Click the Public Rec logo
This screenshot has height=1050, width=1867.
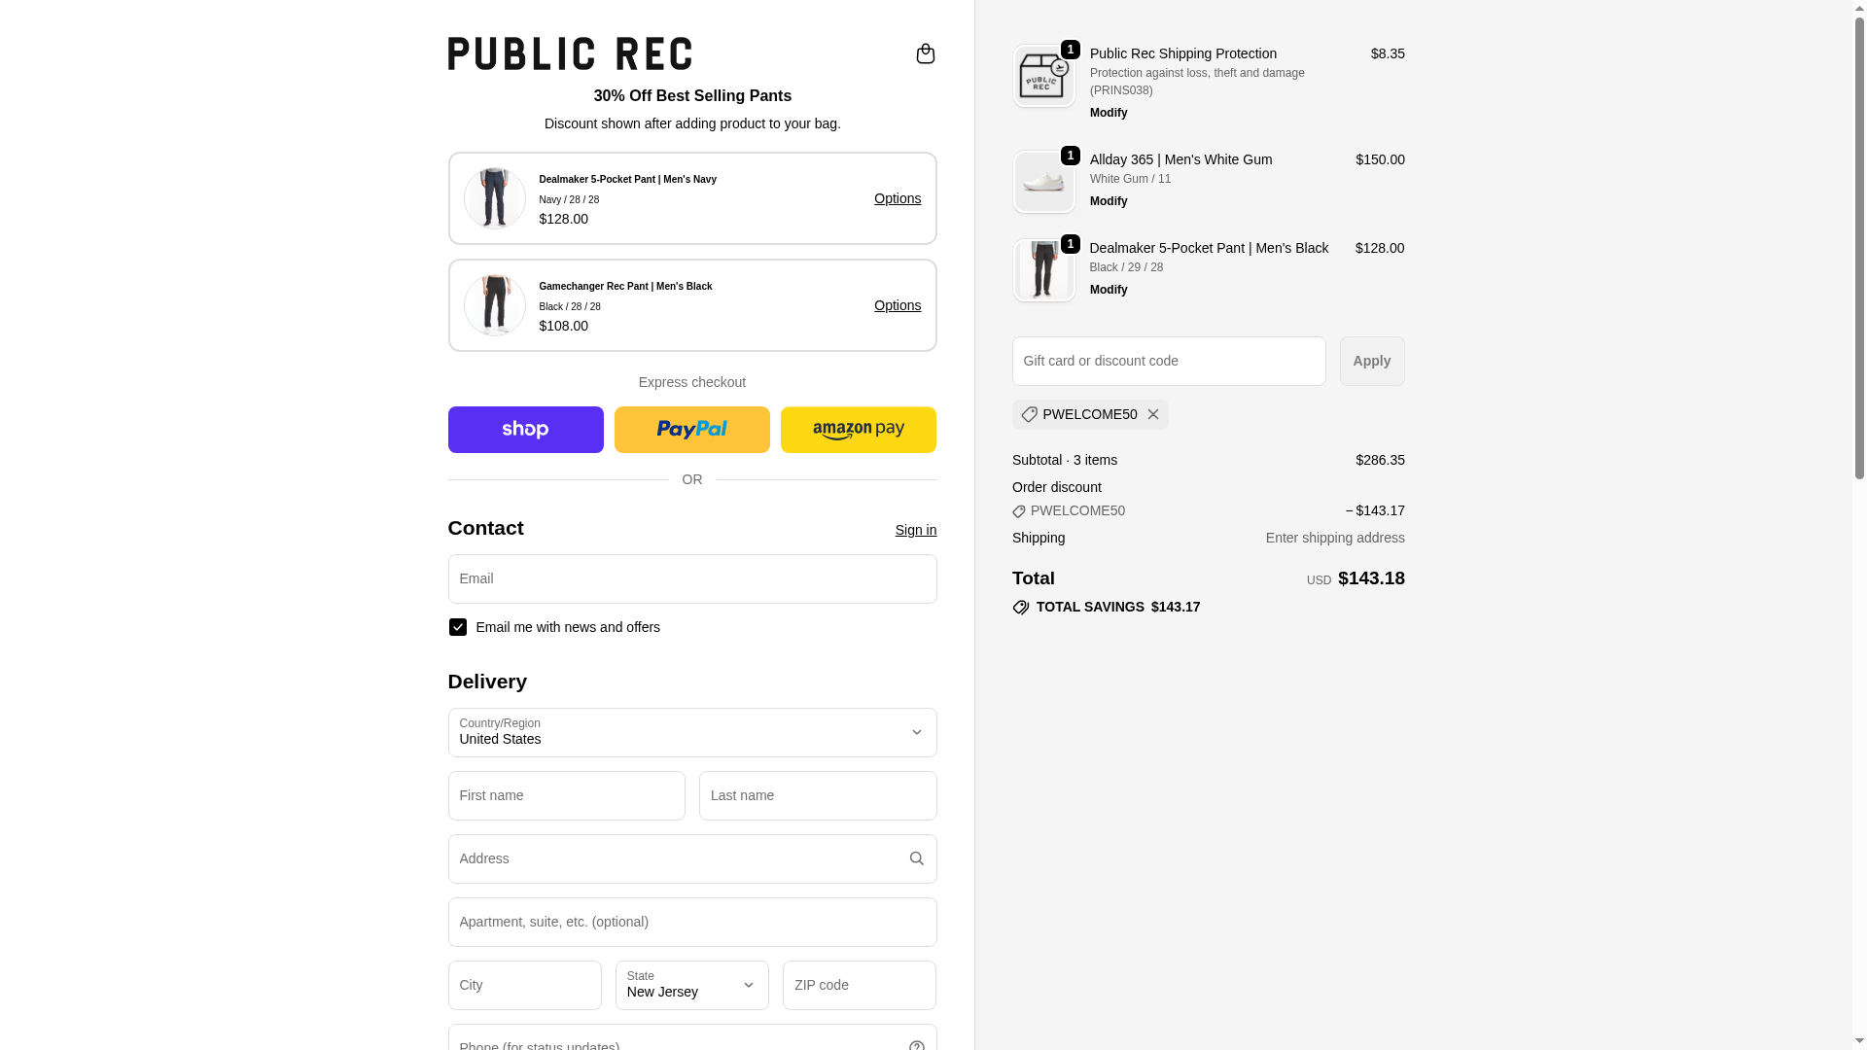point(570,53)
